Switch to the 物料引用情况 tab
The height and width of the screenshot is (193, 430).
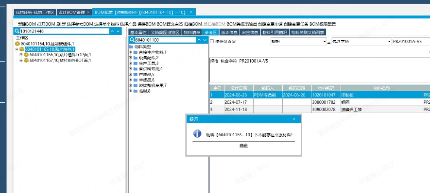coord(275,32)
